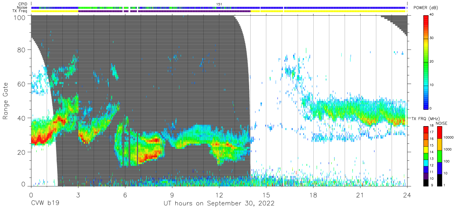The image size is (458, 211).
Task: Click the x-axis tick label '18'
Action: pos(313,195)
